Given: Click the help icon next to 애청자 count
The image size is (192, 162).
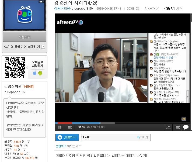Looking at the screenshot, I should tap(29, 142).
